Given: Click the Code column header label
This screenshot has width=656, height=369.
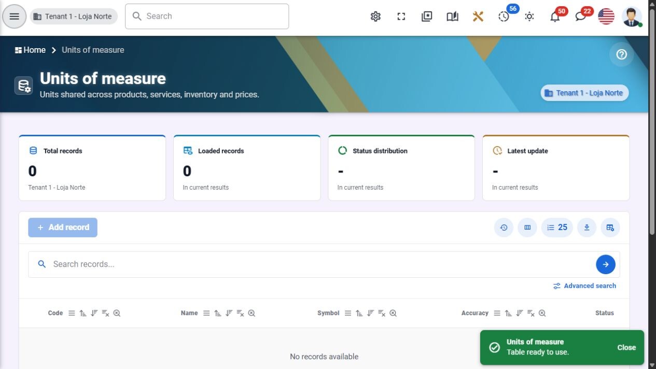Looking at the screenshot, I should point(55,313).
